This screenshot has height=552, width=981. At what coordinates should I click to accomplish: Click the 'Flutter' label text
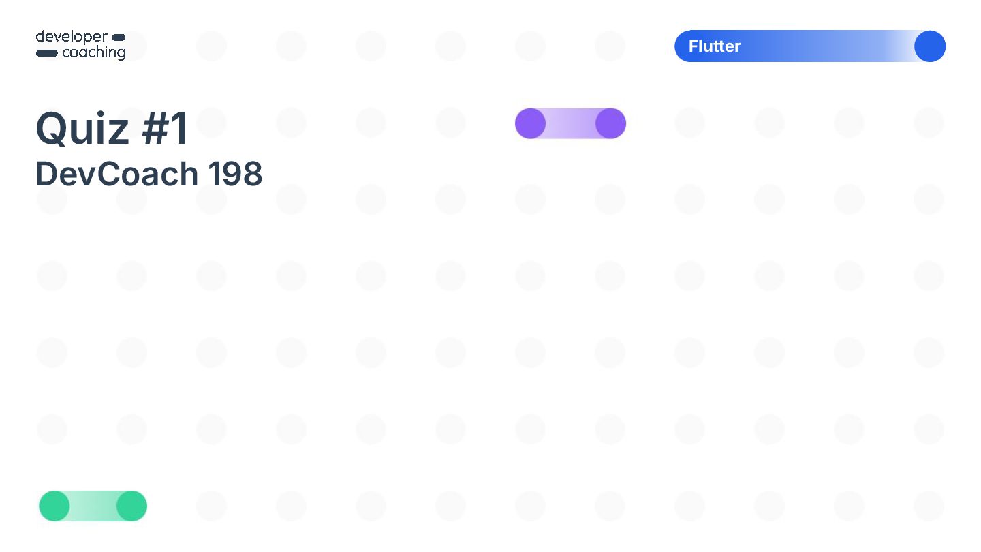[x=714, y=46]
